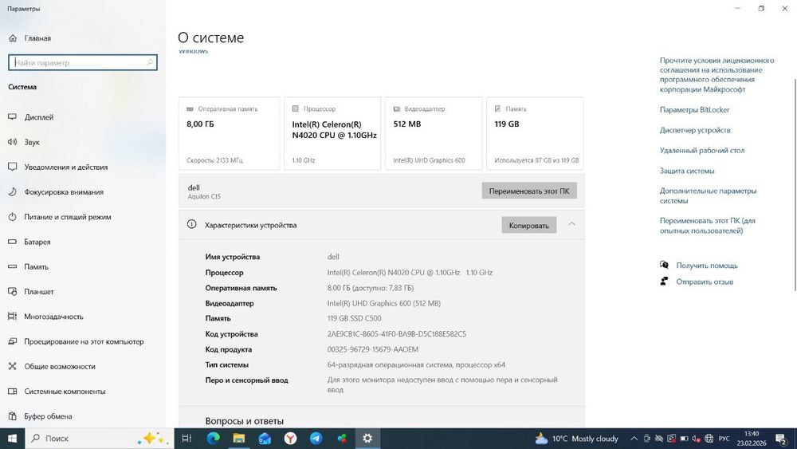Viewport: 797px width, 449px height.
Task: Click the Копировать button
Action: 528,225
